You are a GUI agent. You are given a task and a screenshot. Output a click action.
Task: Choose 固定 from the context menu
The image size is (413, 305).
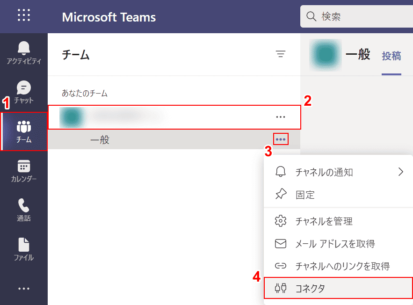[339, 195]
